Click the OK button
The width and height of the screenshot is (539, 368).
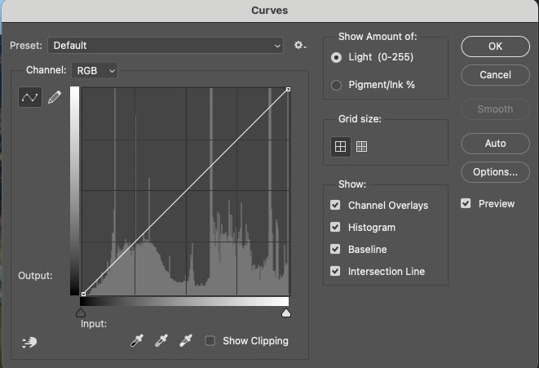point(495,47)
